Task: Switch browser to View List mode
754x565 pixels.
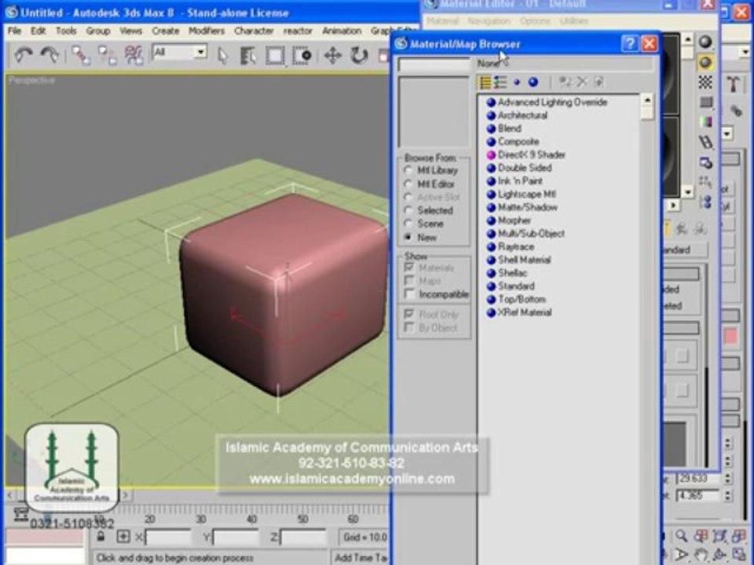Action: point(485,82)
